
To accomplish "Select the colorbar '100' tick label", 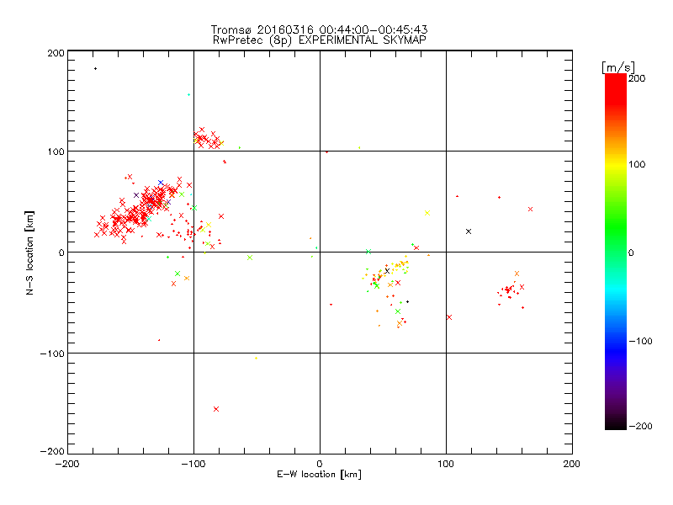I will point(637,164).
